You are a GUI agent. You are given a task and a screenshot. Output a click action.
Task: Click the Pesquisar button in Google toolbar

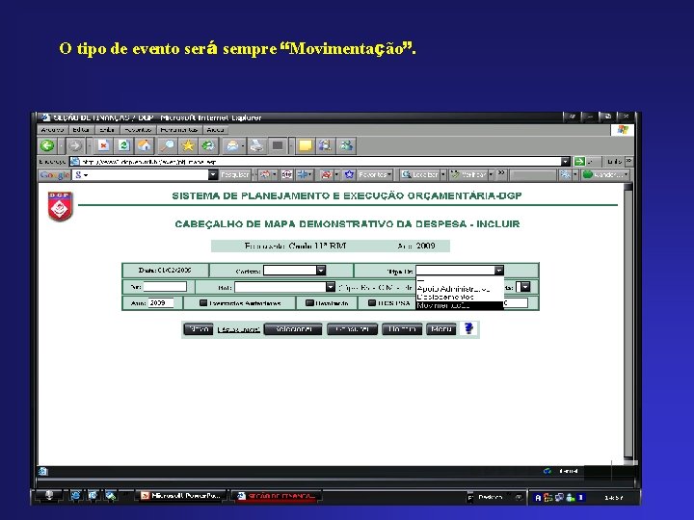tap(234, 174)
